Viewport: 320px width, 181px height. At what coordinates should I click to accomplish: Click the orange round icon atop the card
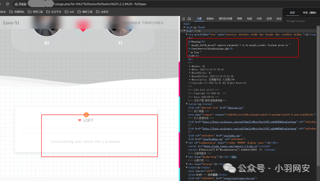click(x=86, y=115)
